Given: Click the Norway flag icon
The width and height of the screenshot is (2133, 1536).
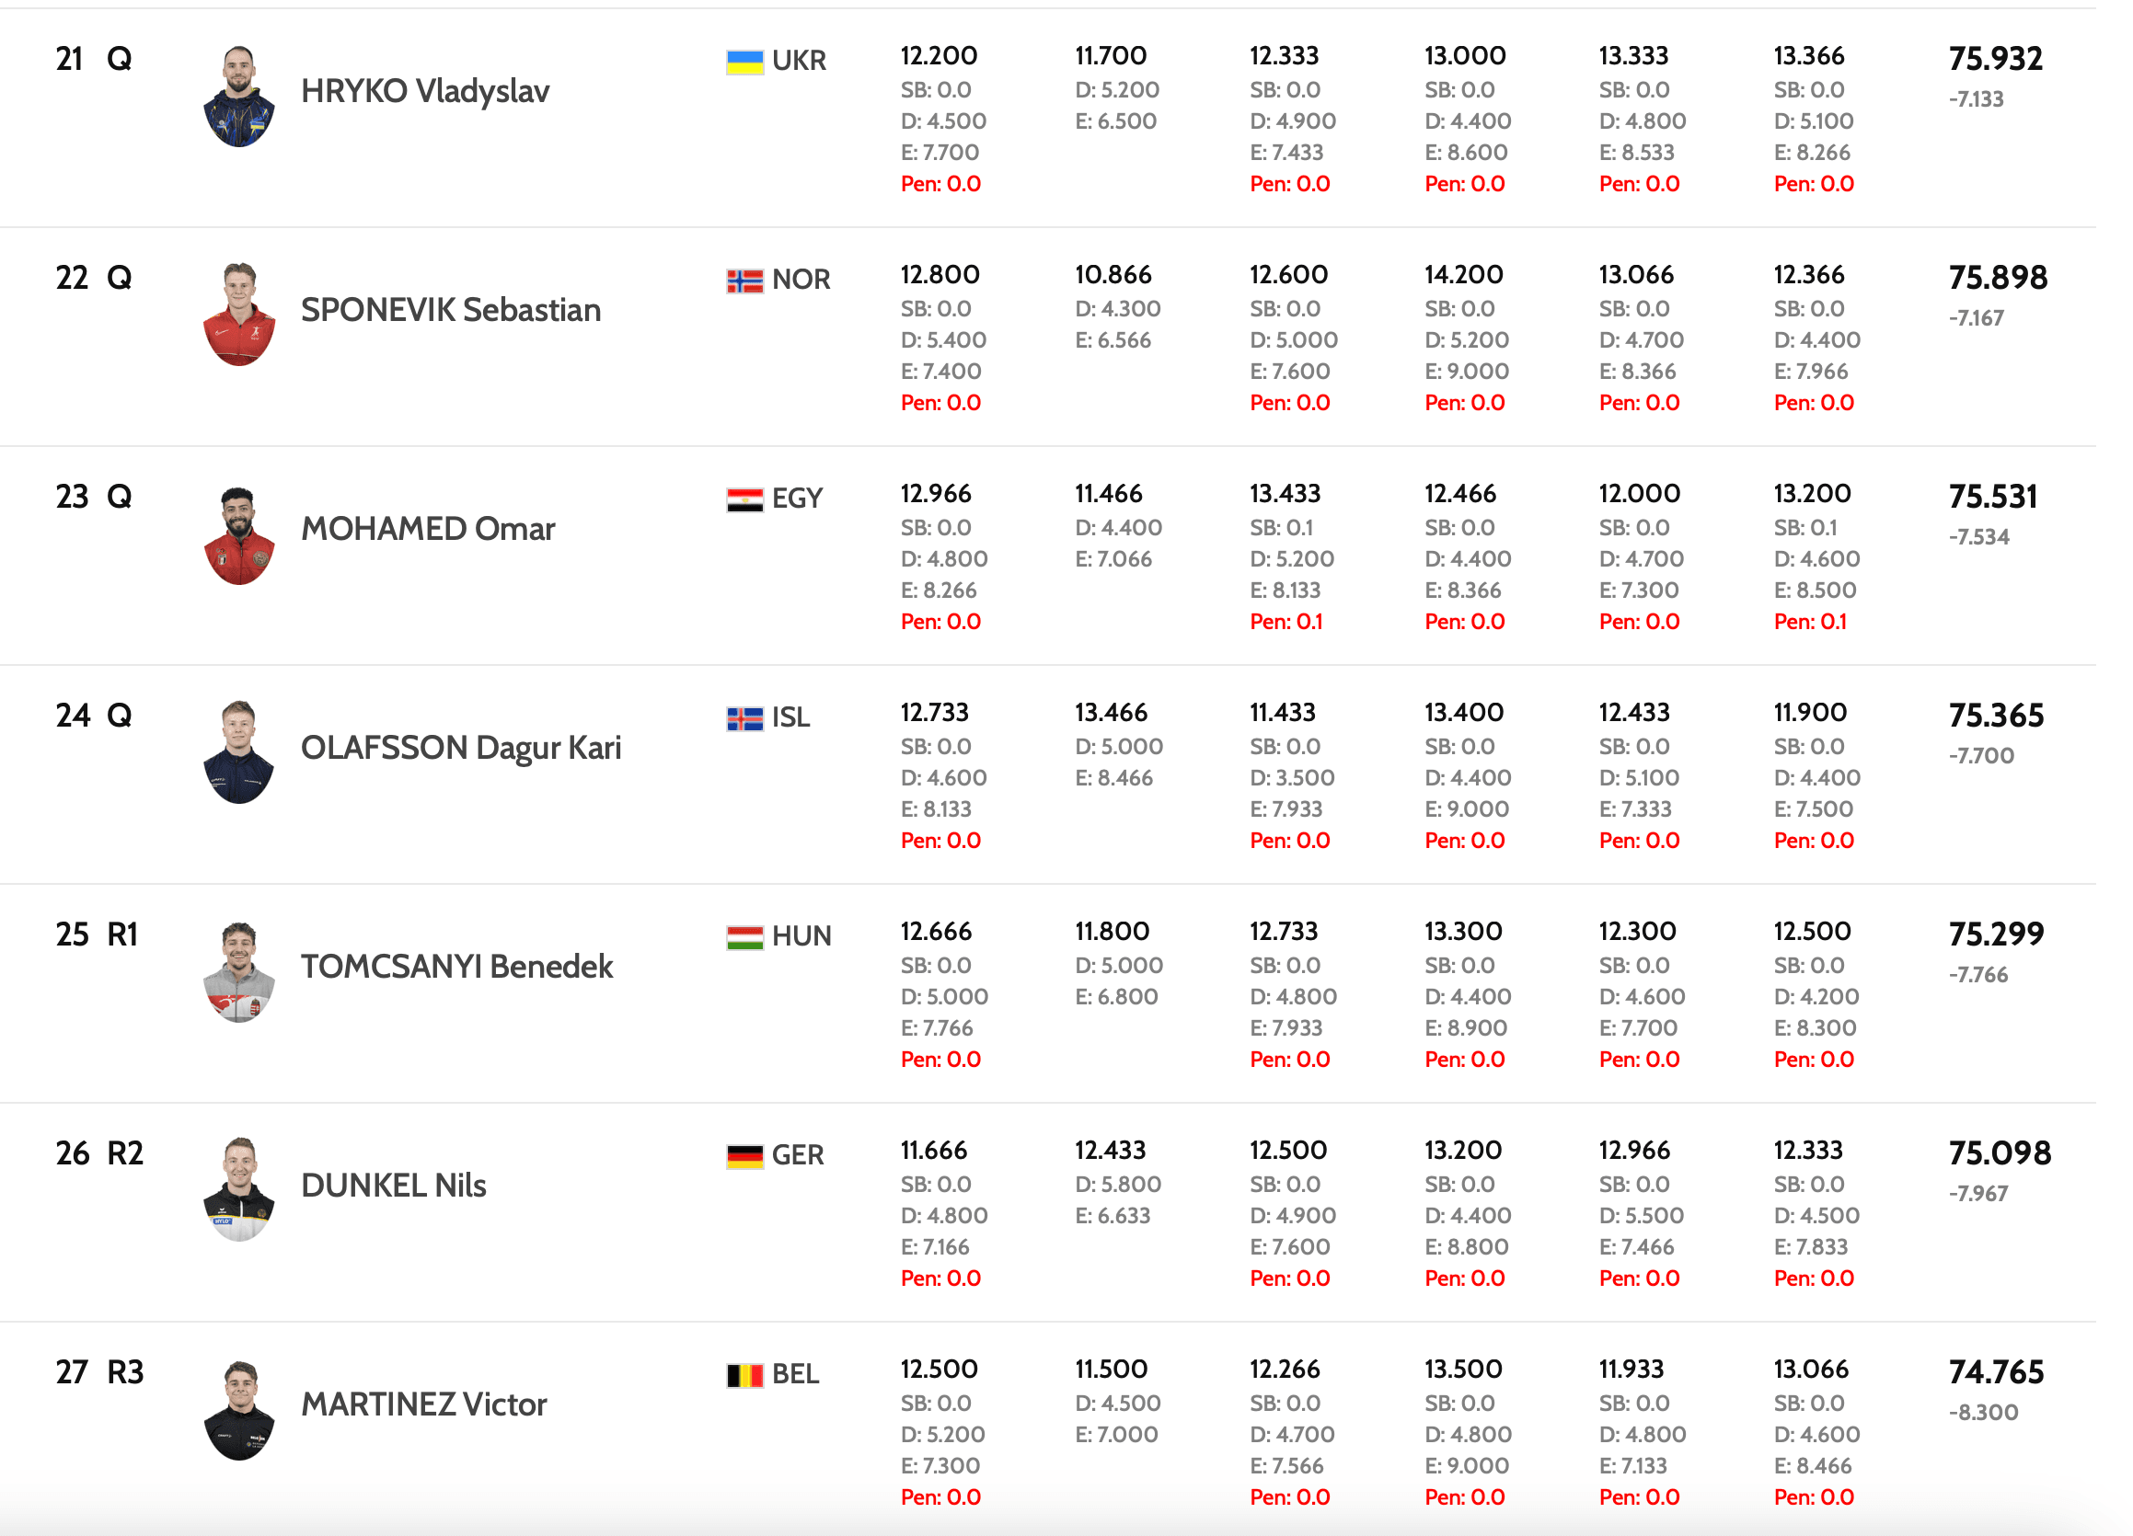Looking at the screenshot, I should click(744, 281).
